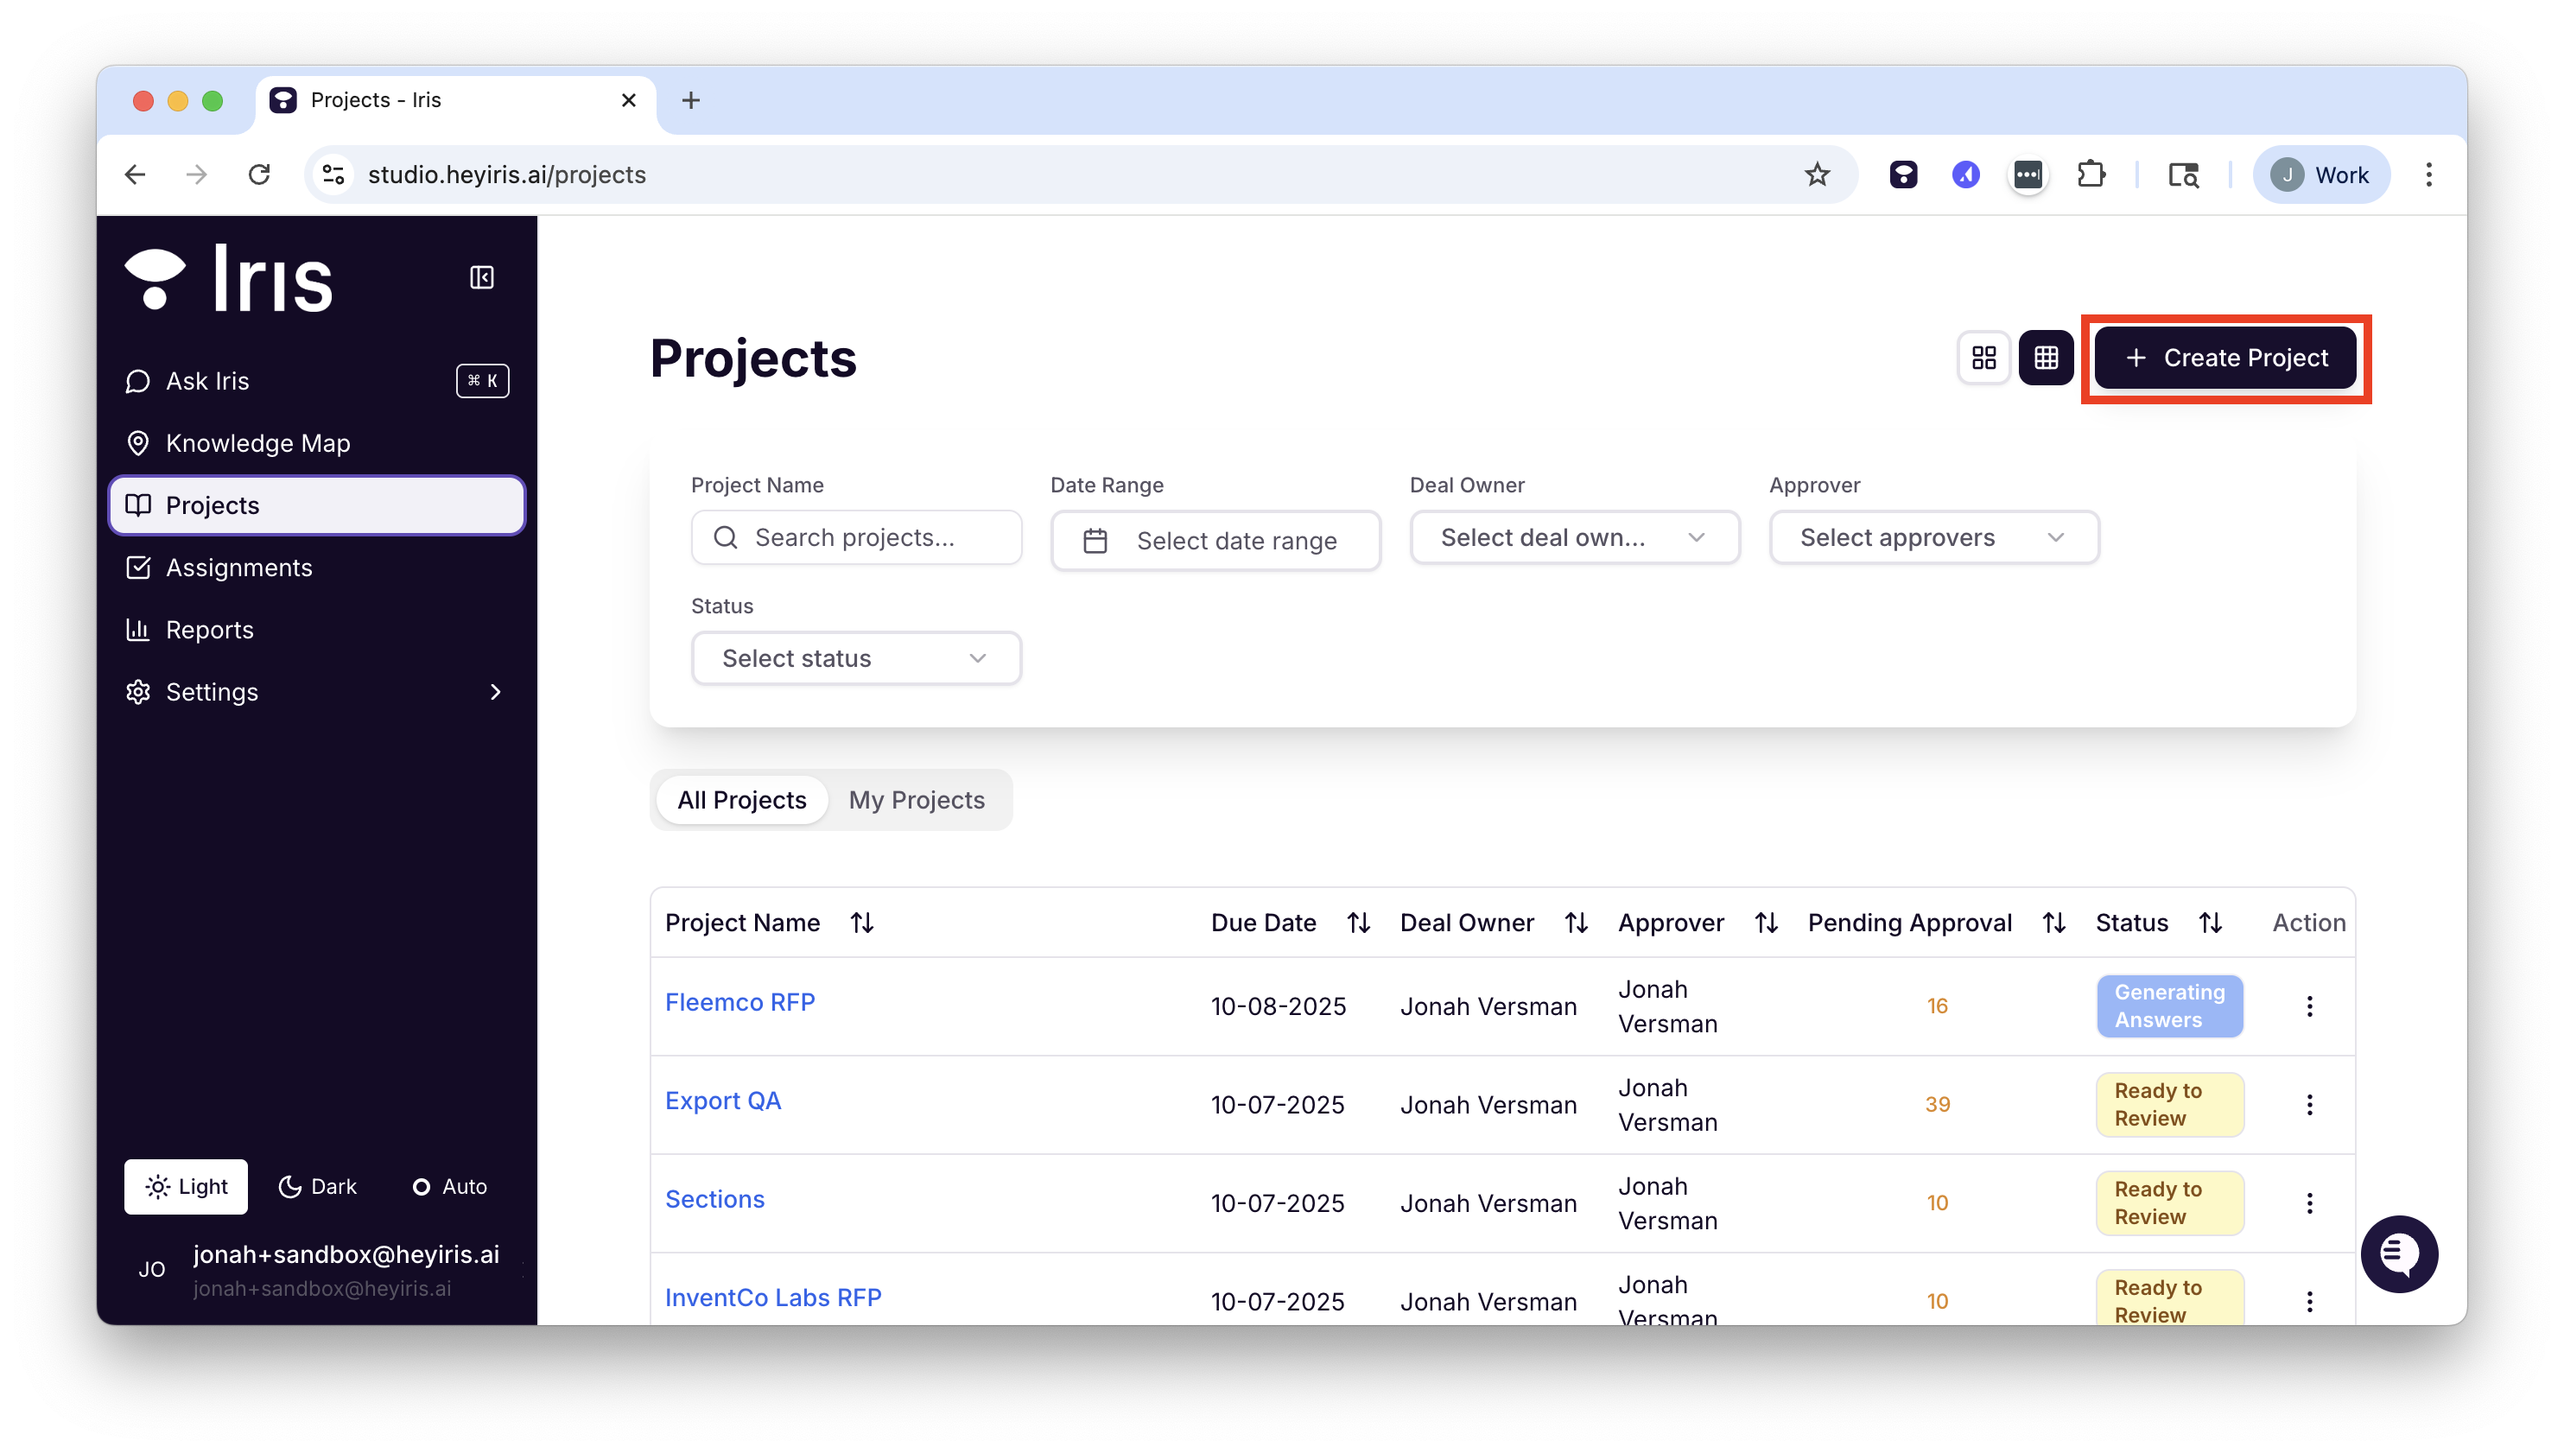Sort table by Pending Approval
The width and height of the screenshot is (2564, 1453).
click(x=2053, y=923)
